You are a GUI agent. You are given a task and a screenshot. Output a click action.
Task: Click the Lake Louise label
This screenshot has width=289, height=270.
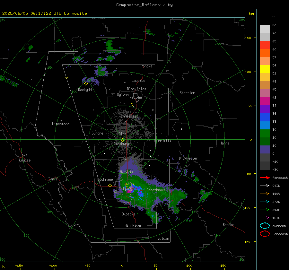[25, 158]
